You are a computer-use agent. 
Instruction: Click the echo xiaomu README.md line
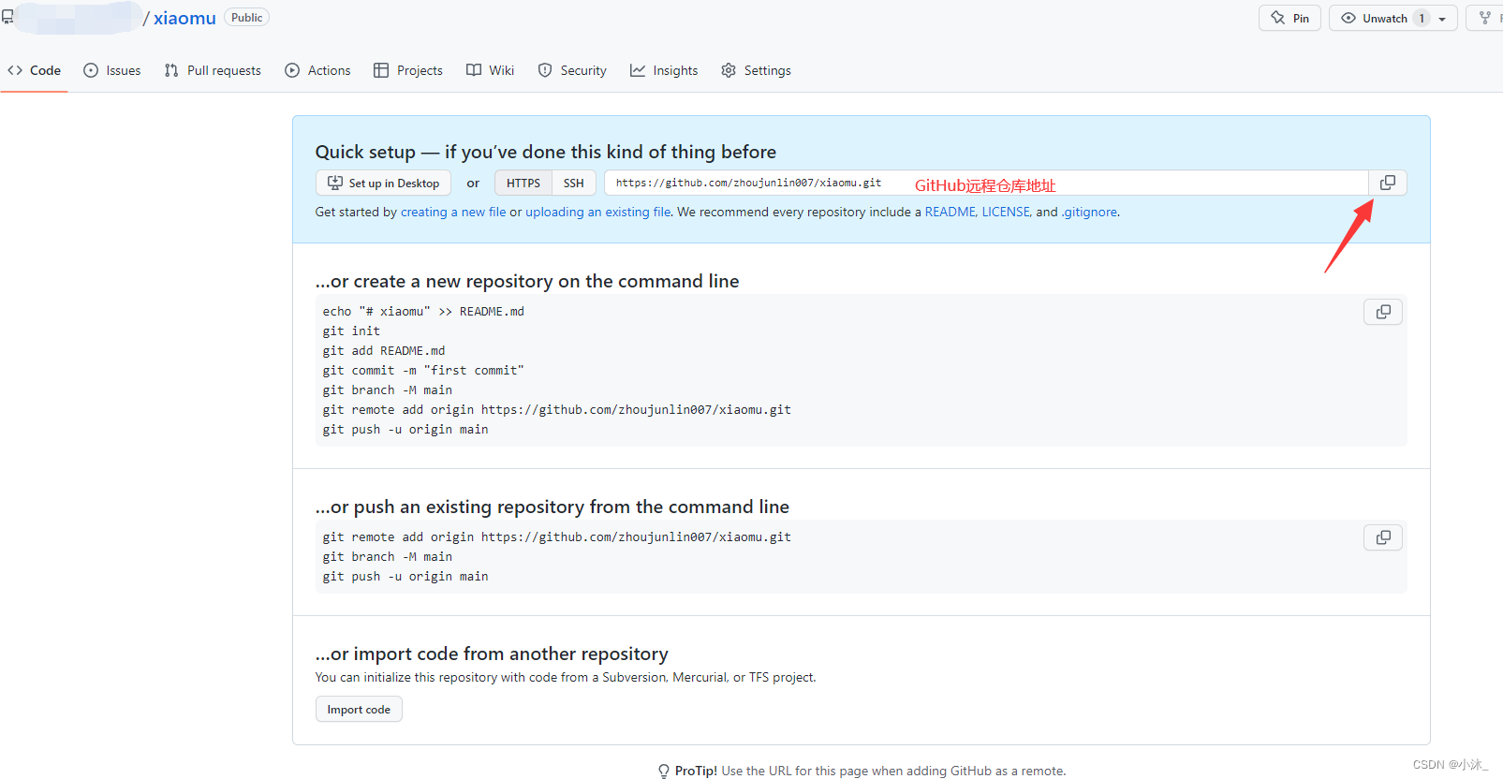(423, 311)
